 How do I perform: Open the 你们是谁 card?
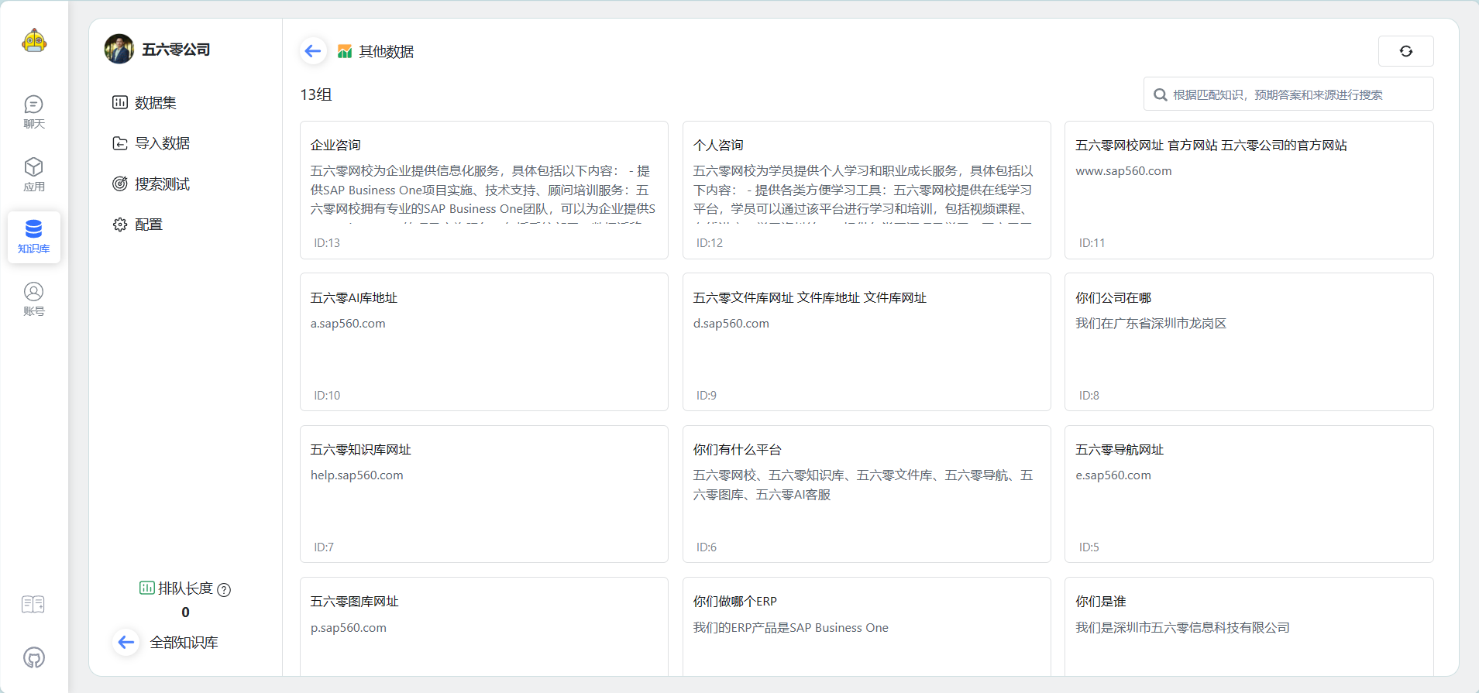pyautogui.click(x=1249, y=626)
